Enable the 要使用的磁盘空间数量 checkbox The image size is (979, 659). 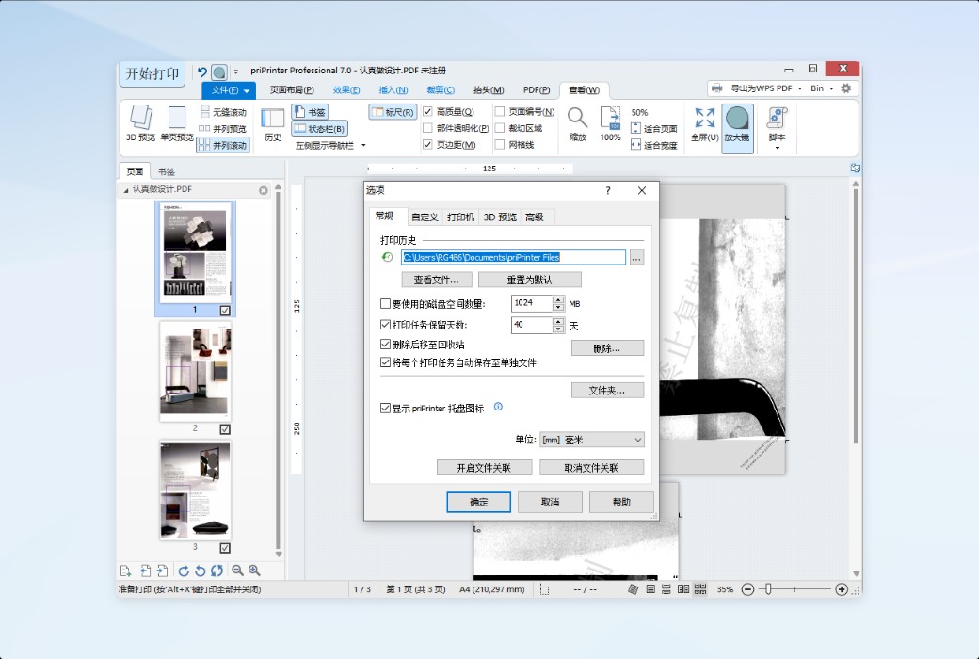tap(385, 303)
